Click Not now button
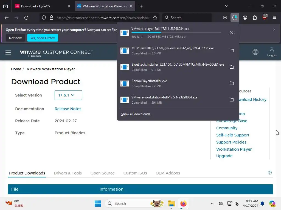This screenshot has height=210, width=281. tap(15, 38)
